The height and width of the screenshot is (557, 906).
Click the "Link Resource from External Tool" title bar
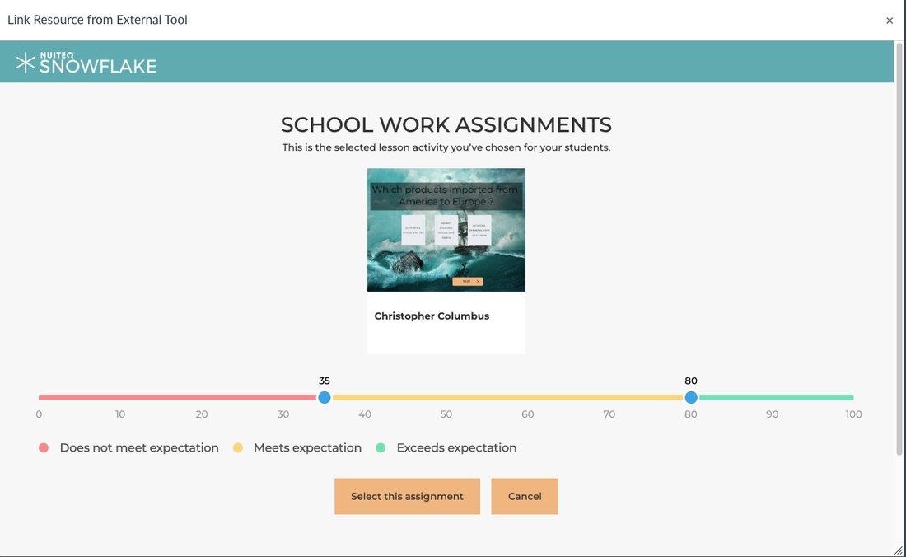(97, 19)
